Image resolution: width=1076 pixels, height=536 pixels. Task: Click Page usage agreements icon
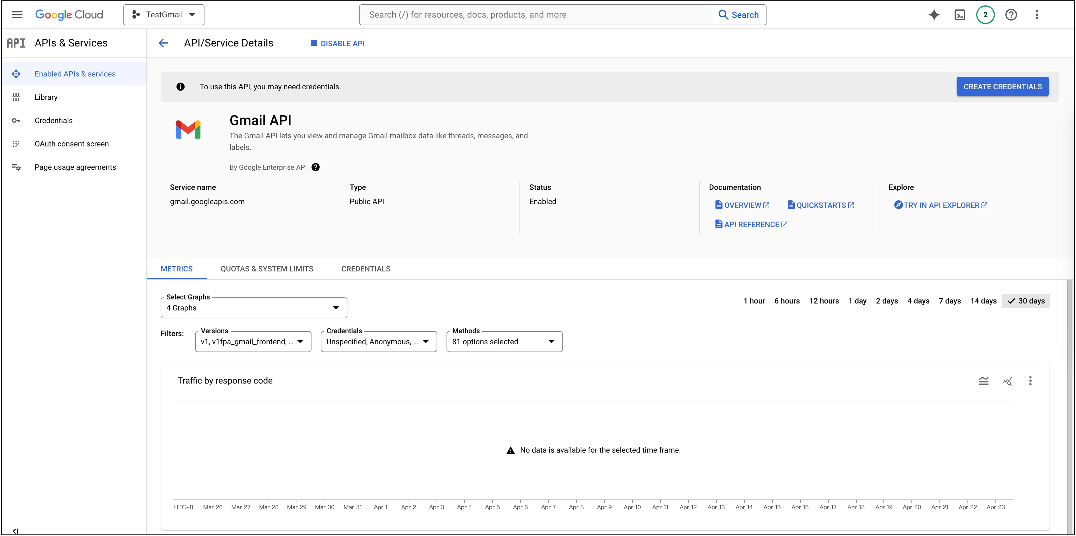16,167
